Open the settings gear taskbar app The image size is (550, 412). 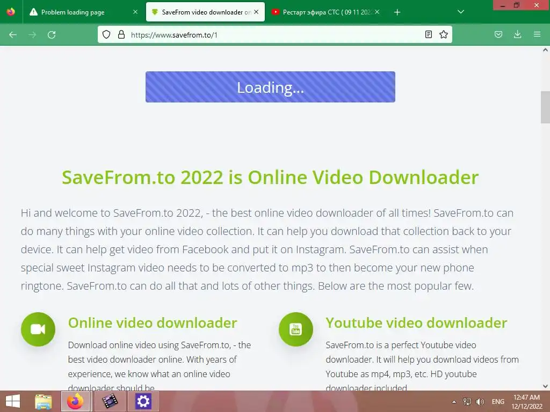tap(143, 401)
